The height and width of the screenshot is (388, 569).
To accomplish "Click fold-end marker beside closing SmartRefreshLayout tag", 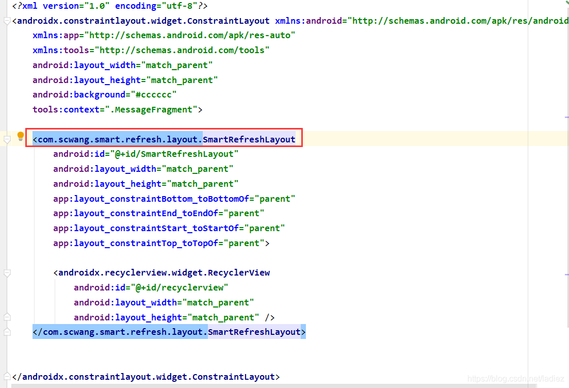I will point(7,332).
